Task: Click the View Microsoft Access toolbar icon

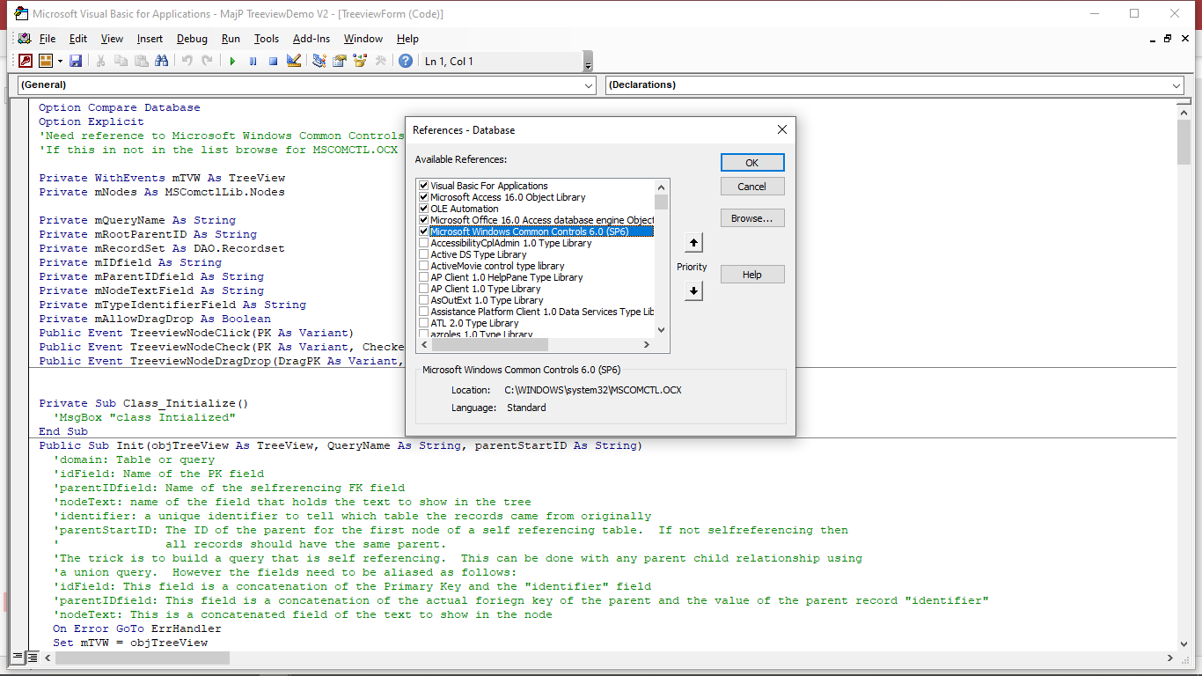Action: 25,61
